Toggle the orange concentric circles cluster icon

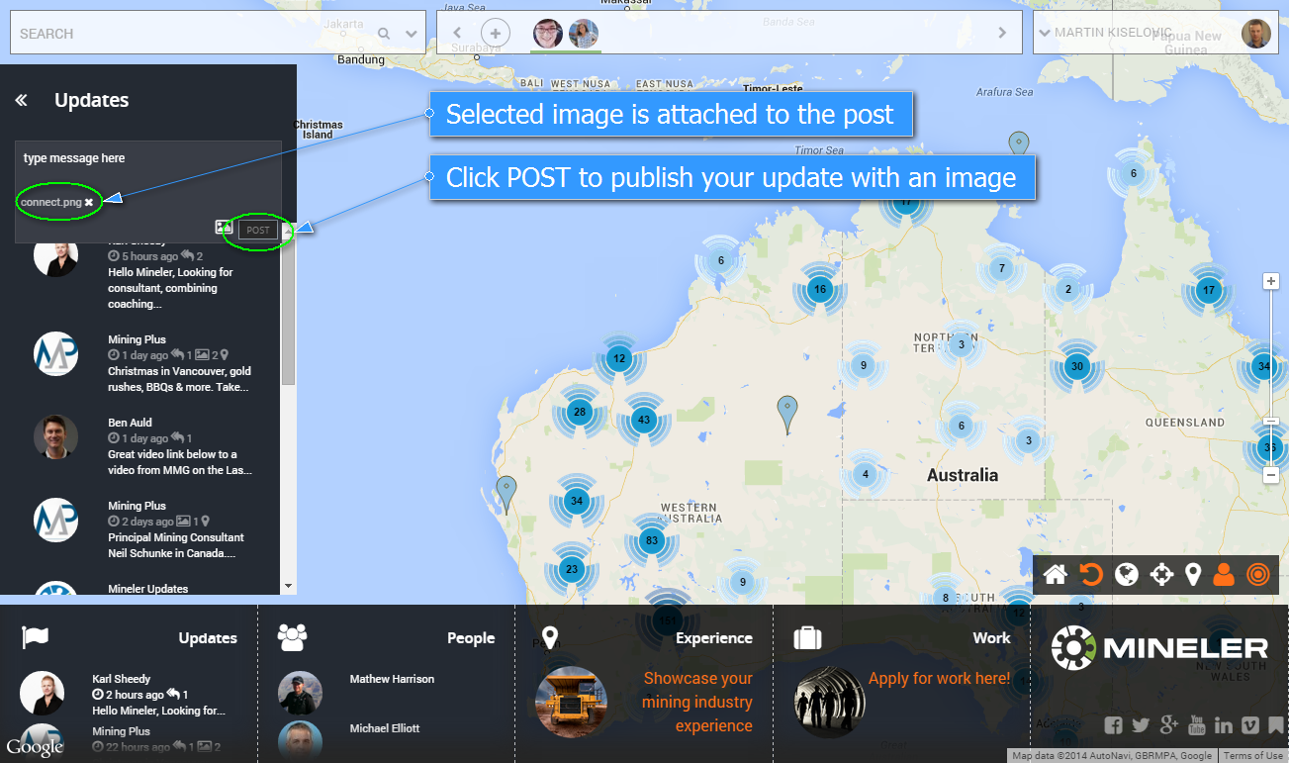pyautogui.click(x=1257, y=574)
